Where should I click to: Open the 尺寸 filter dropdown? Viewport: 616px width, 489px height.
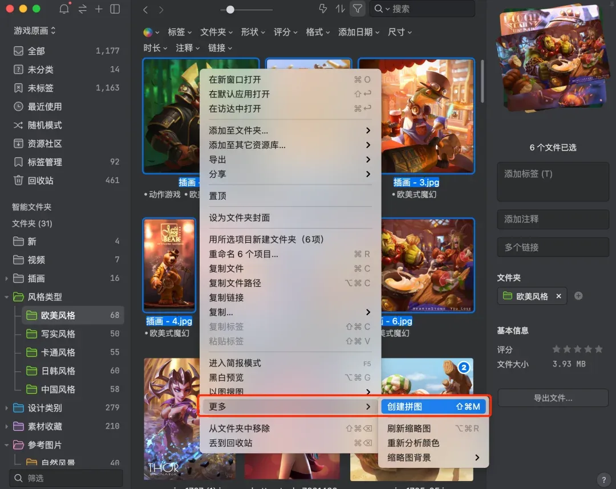click(x=399, y=32)
